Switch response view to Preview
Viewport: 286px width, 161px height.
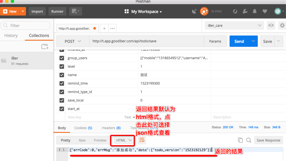[100, 140]
